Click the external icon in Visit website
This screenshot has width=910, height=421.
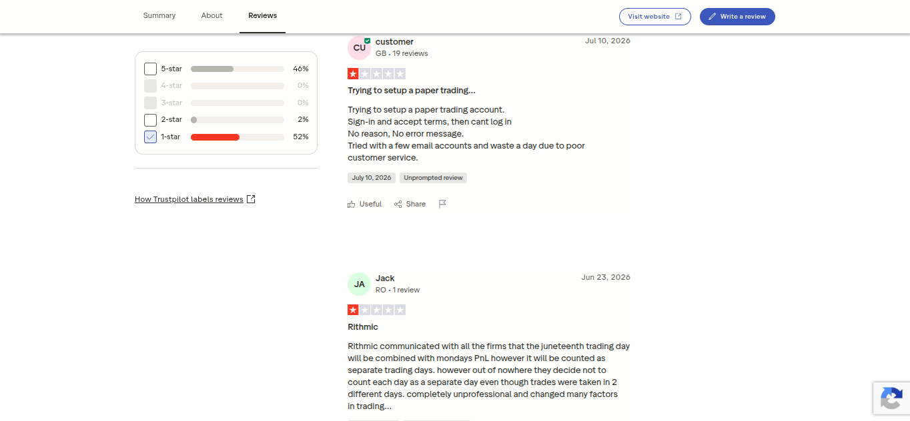[678, 17]
